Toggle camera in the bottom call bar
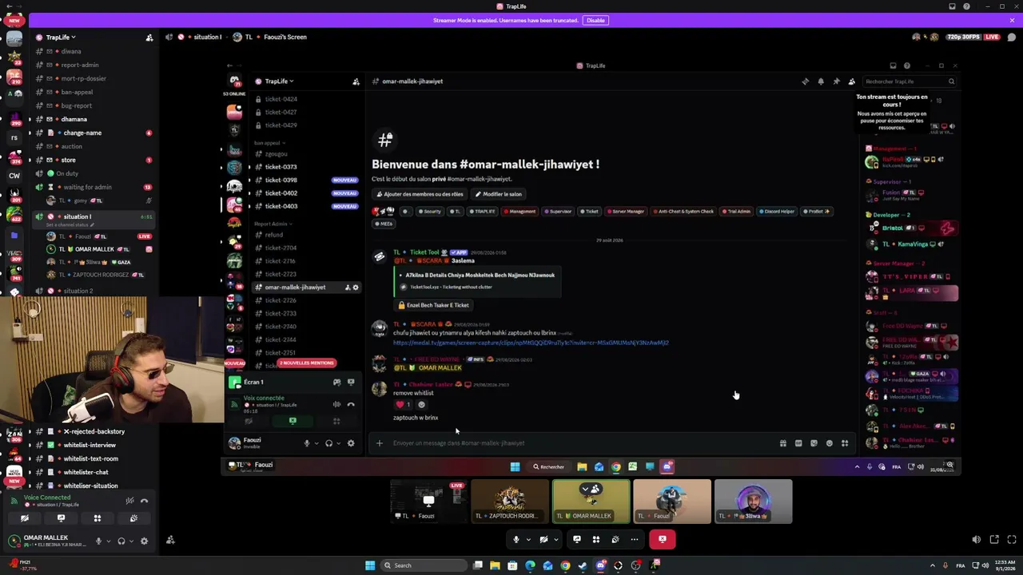1023x575 pixels. pyautogui.click(x=543, y=540)
